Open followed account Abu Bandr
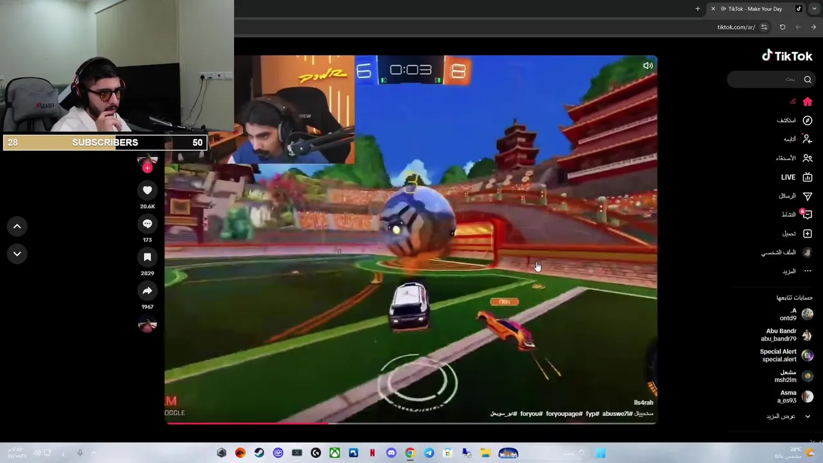 point(786,334)
